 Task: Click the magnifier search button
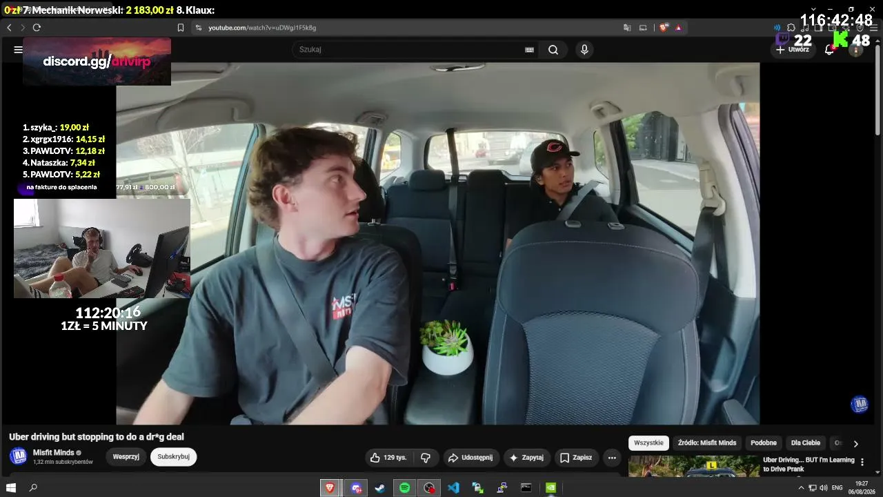[x=553, y=50]
